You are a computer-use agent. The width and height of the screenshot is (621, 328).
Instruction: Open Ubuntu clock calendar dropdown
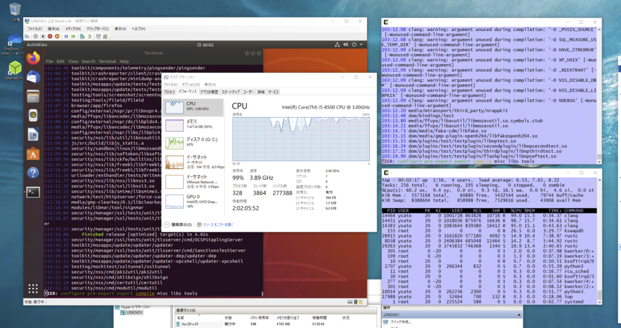pyautogui.click(x=207, y=45)
